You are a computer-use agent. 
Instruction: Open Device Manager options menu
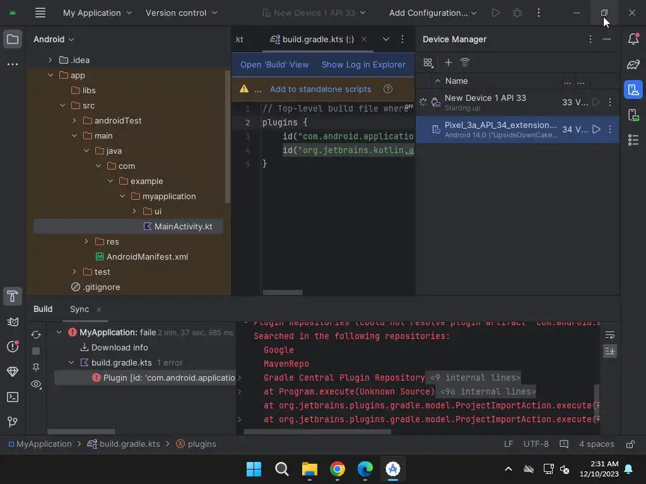(590, 39)
